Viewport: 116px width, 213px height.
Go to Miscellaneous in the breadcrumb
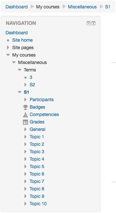(82, 7)
